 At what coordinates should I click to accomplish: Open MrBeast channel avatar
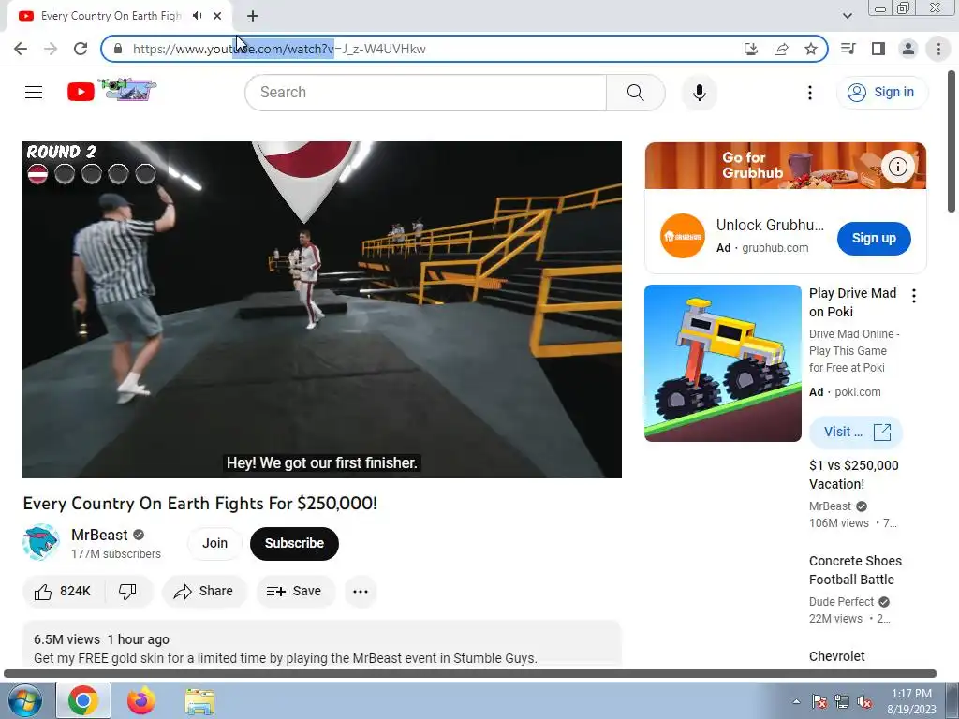click(40, 542)
